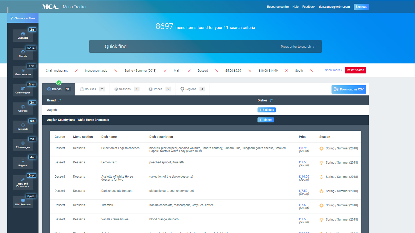415x233 pixels.
Task: Open the Courses filter in sidebar
Action: (23, 108)
